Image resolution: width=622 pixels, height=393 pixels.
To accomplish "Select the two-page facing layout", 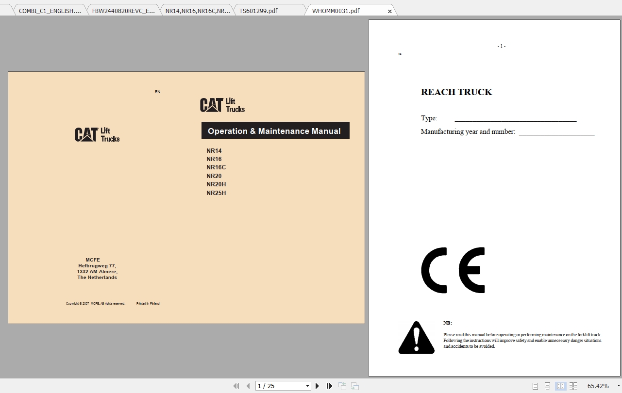I will click(x=561, y=386).
